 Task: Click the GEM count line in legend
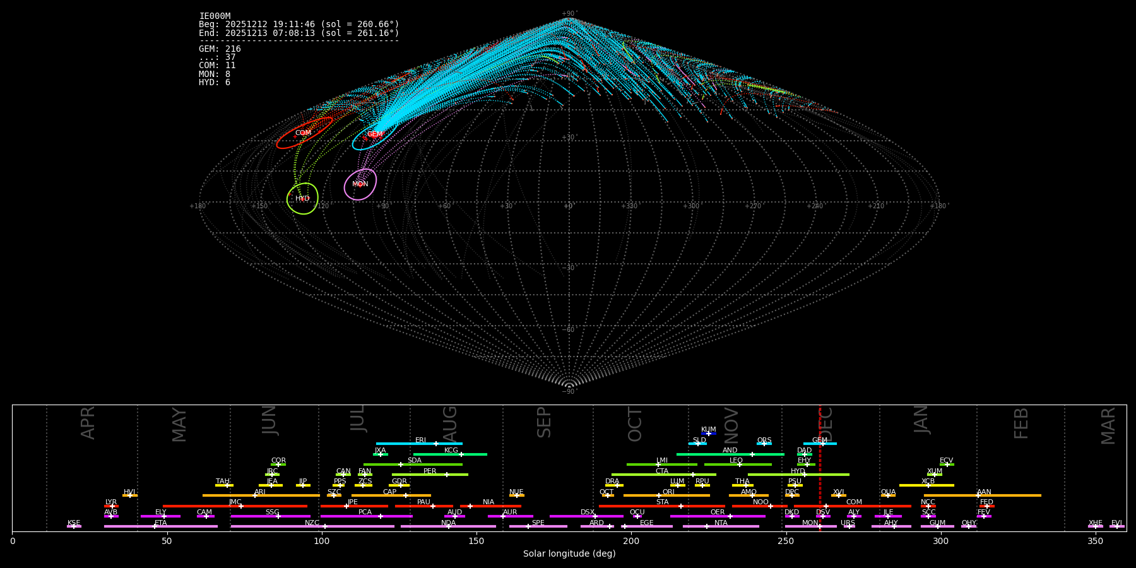(x=220, y=49)
